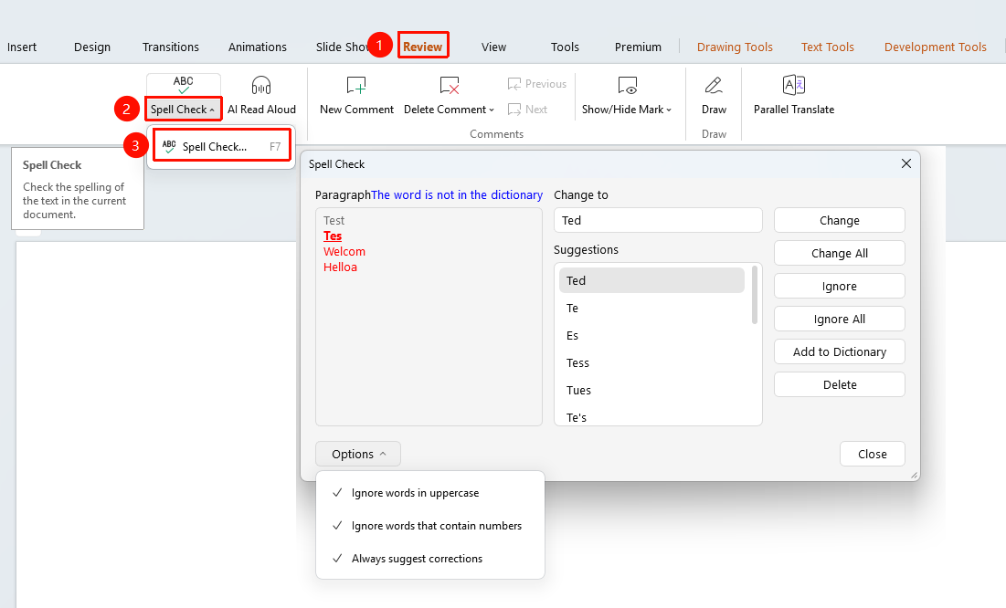Open the Transitions tab
1006x608 pixels.
coord(171,47)
